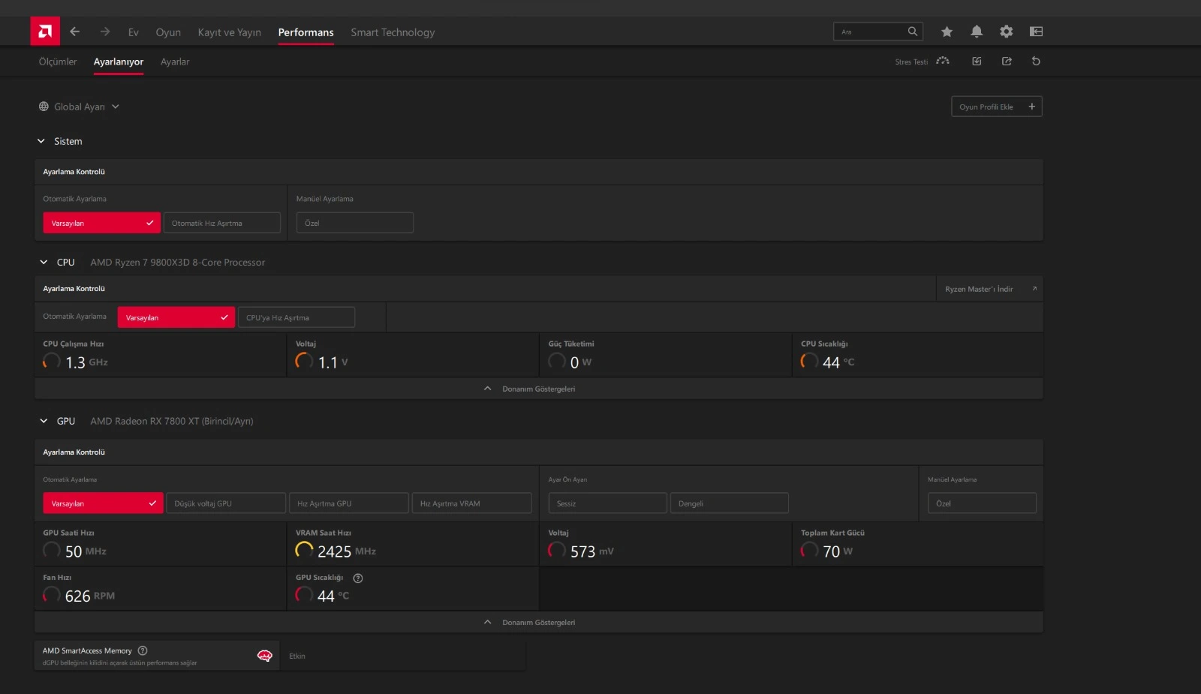Image resolution: width=1201 pixels, height=694 pixels.
Task: Click the AMD Radeon RX 7800 XT label
Action: 172,422
